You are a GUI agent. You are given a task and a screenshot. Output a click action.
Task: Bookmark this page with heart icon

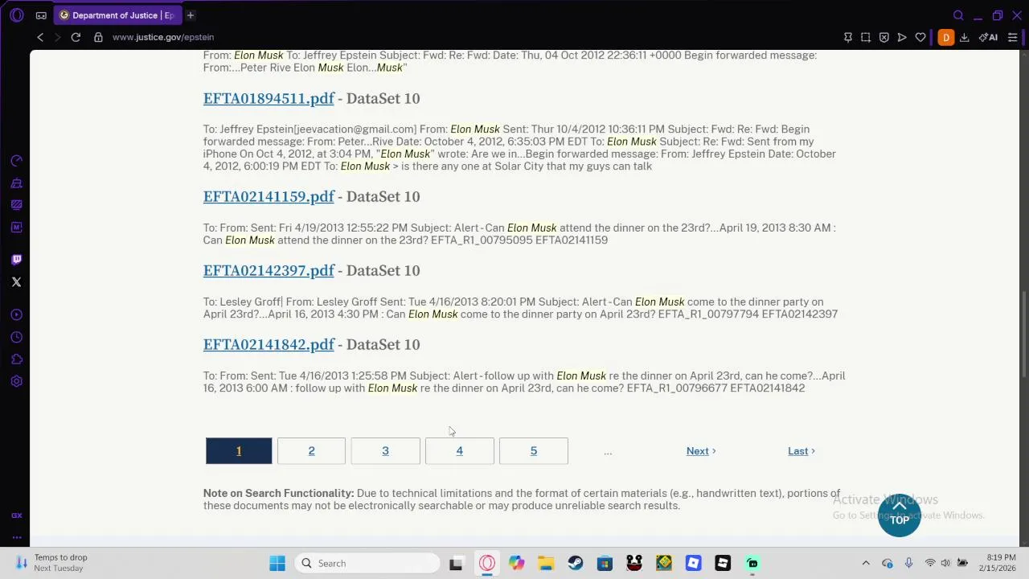[920, 37]
